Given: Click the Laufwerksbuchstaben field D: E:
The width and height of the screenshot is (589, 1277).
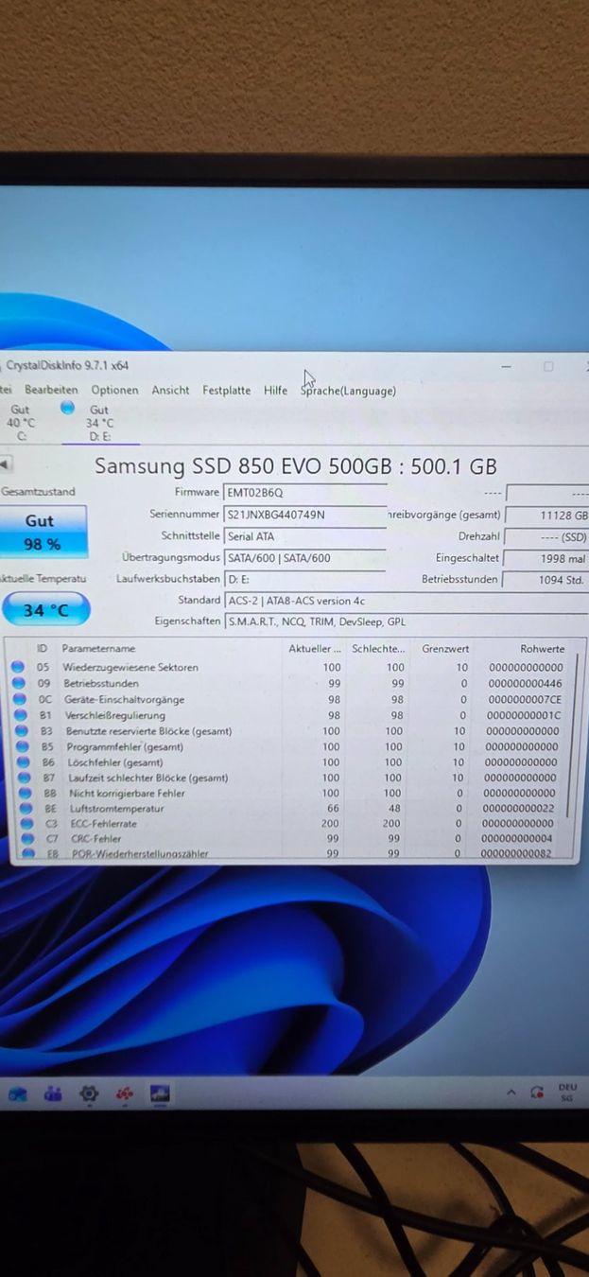Looking at the screenshot, I should click(x=304, y=578).
